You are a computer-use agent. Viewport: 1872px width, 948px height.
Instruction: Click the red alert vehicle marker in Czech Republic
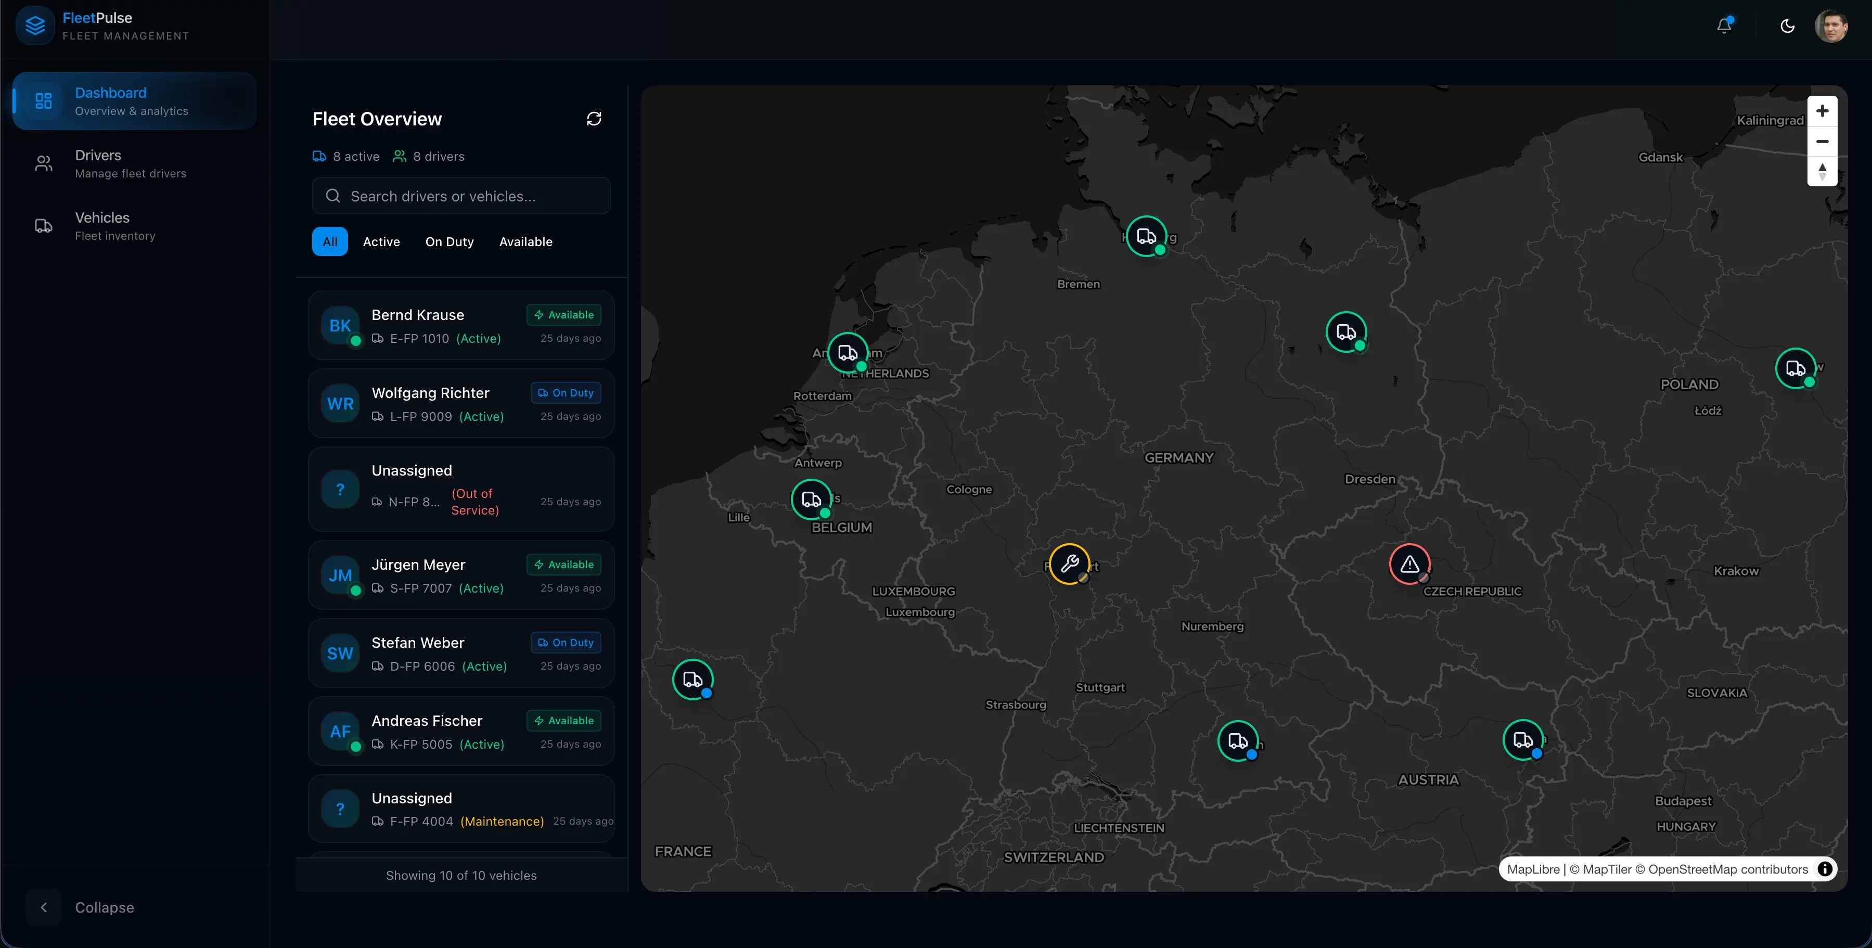[x=1409, y=563]
